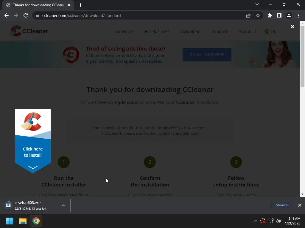305x228 pixels.
Task: Open the Chrome three-dot menu
Action: [x=298, y=15]
